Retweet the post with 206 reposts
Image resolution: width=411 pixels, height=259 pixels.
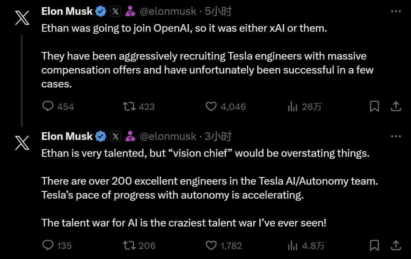tap(128, 245)
